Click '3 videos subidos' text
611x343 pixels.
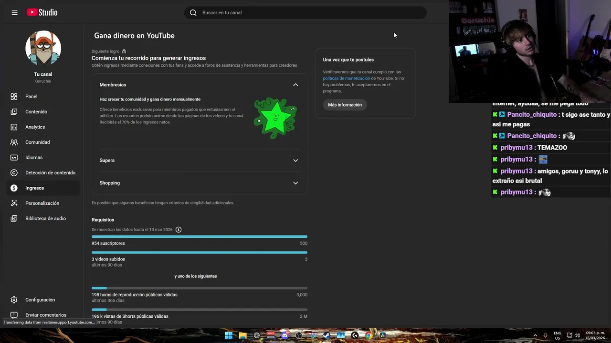[108, 259]
